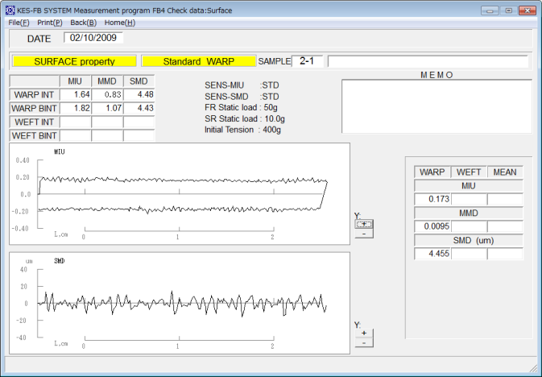Viewport: 542px width, 377px height.
Task: Click the WARP SMD result field 4.455
Action: point(432,254)
